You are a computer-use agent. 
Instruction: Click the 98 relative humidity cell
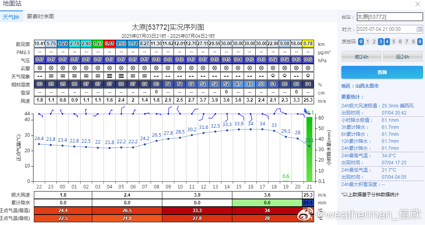coord(121,84)
